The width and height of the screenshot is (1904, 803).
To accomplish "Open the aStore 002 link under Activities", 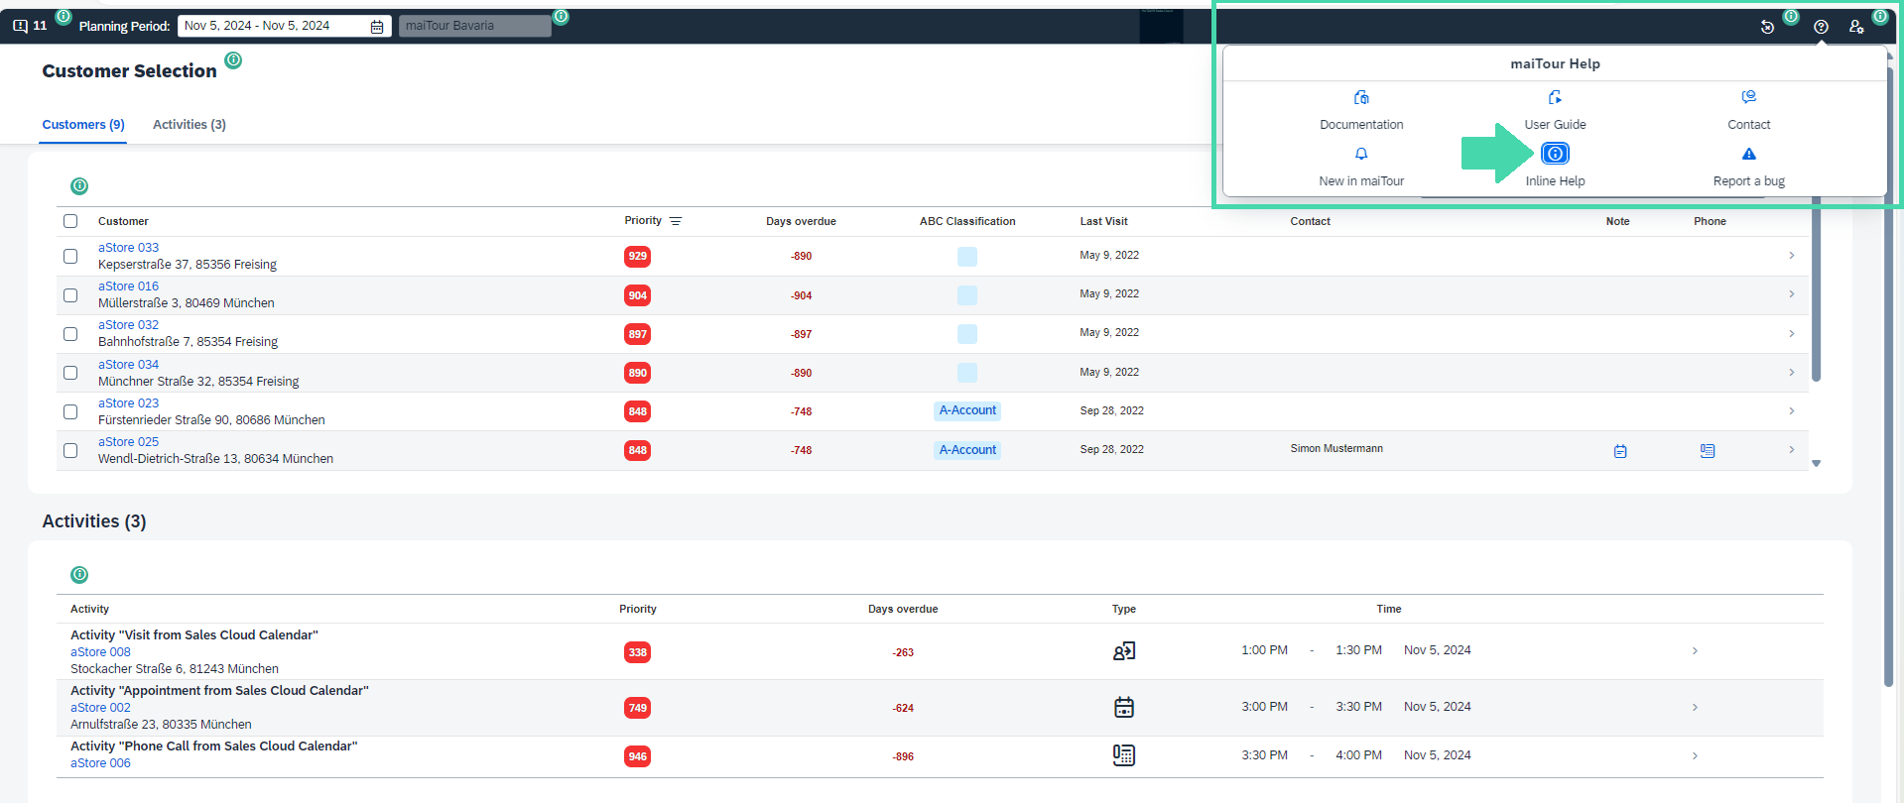I will 100,708.
